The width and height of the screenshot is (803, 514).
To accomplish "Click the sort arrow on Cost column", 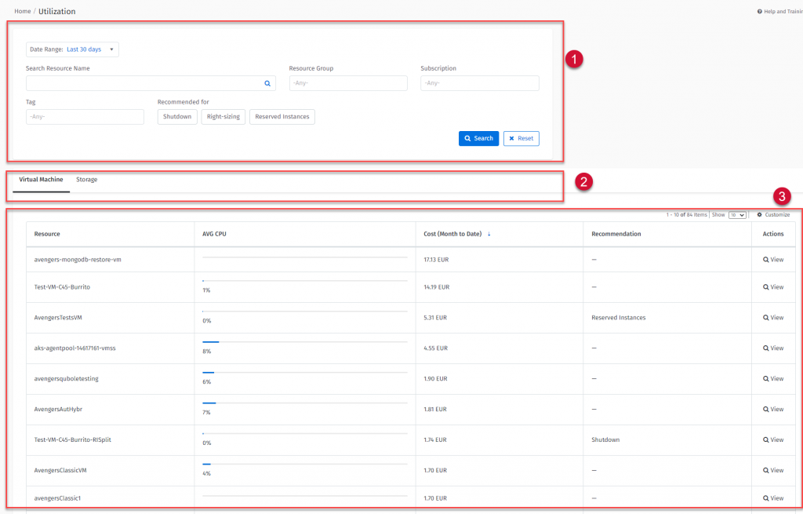I will 489,234.
